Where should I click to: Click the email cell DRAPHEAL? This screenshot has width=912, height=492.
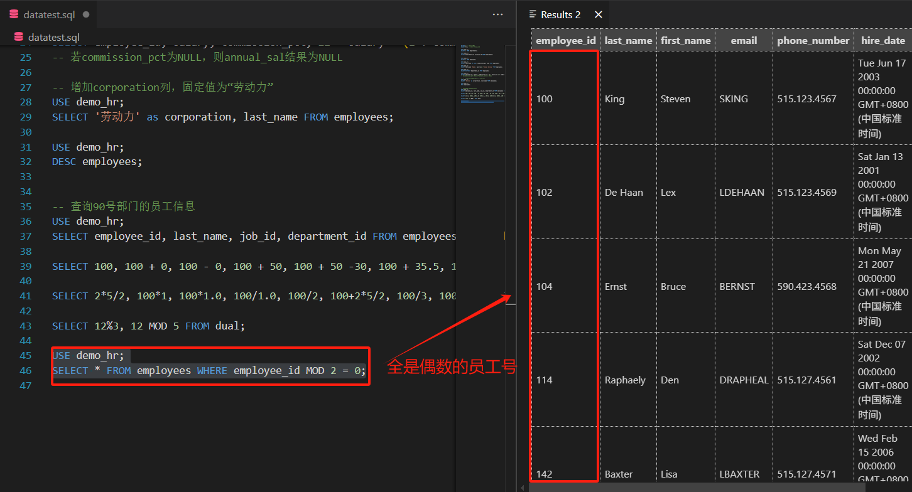tap(744, 380)
